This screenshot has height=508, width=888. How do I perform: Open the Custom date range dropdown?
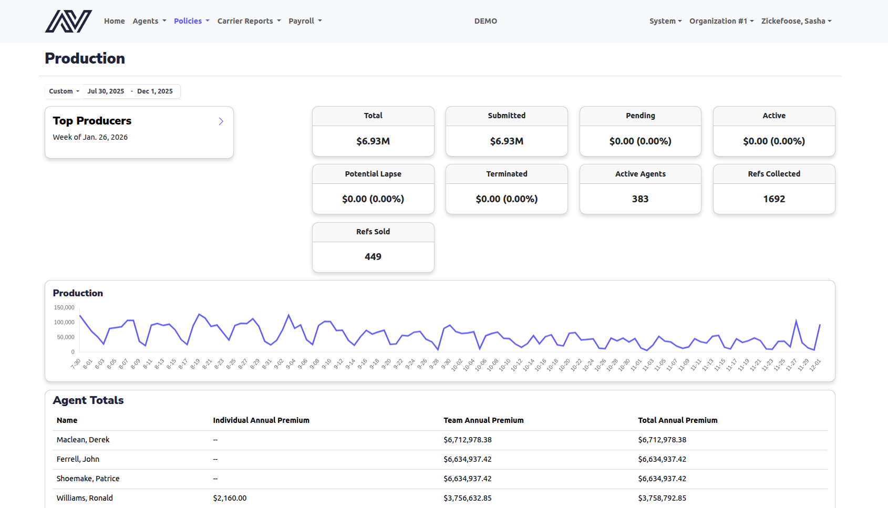[64, 91]
